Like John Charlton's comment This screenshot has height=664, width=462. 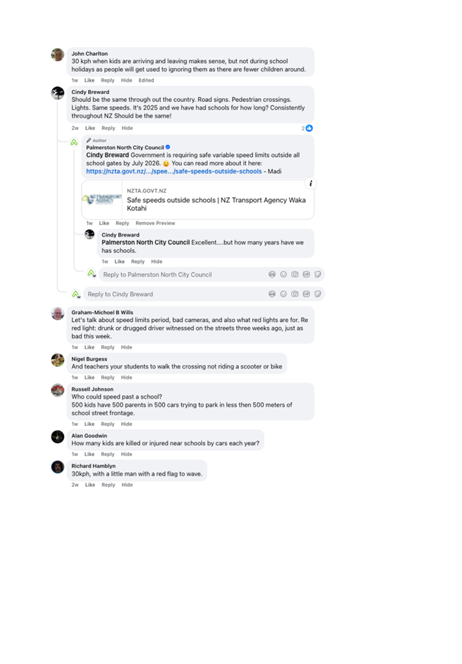(90, 80)
